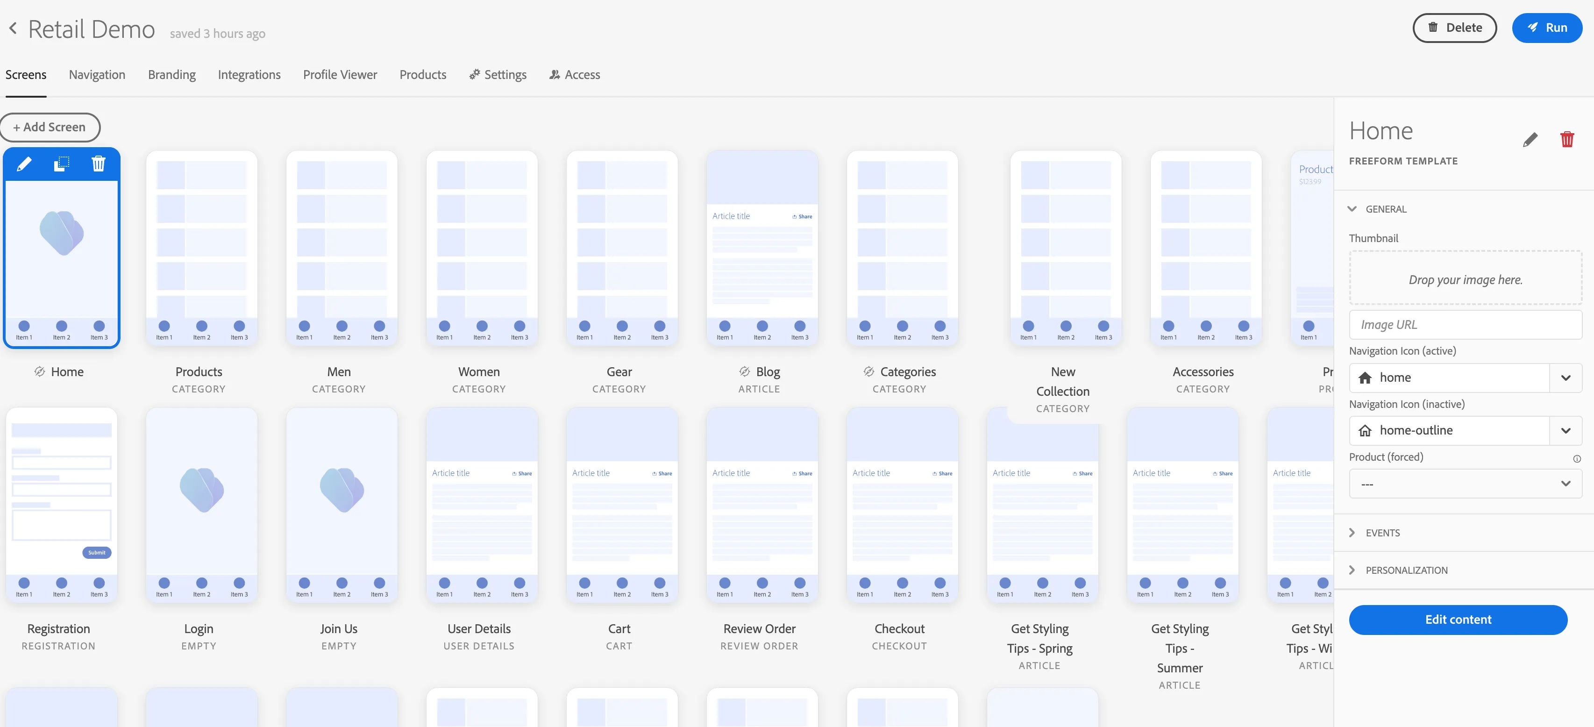Click the Run button
This screenshot has width=1594, height=727.
point(1547,28)
